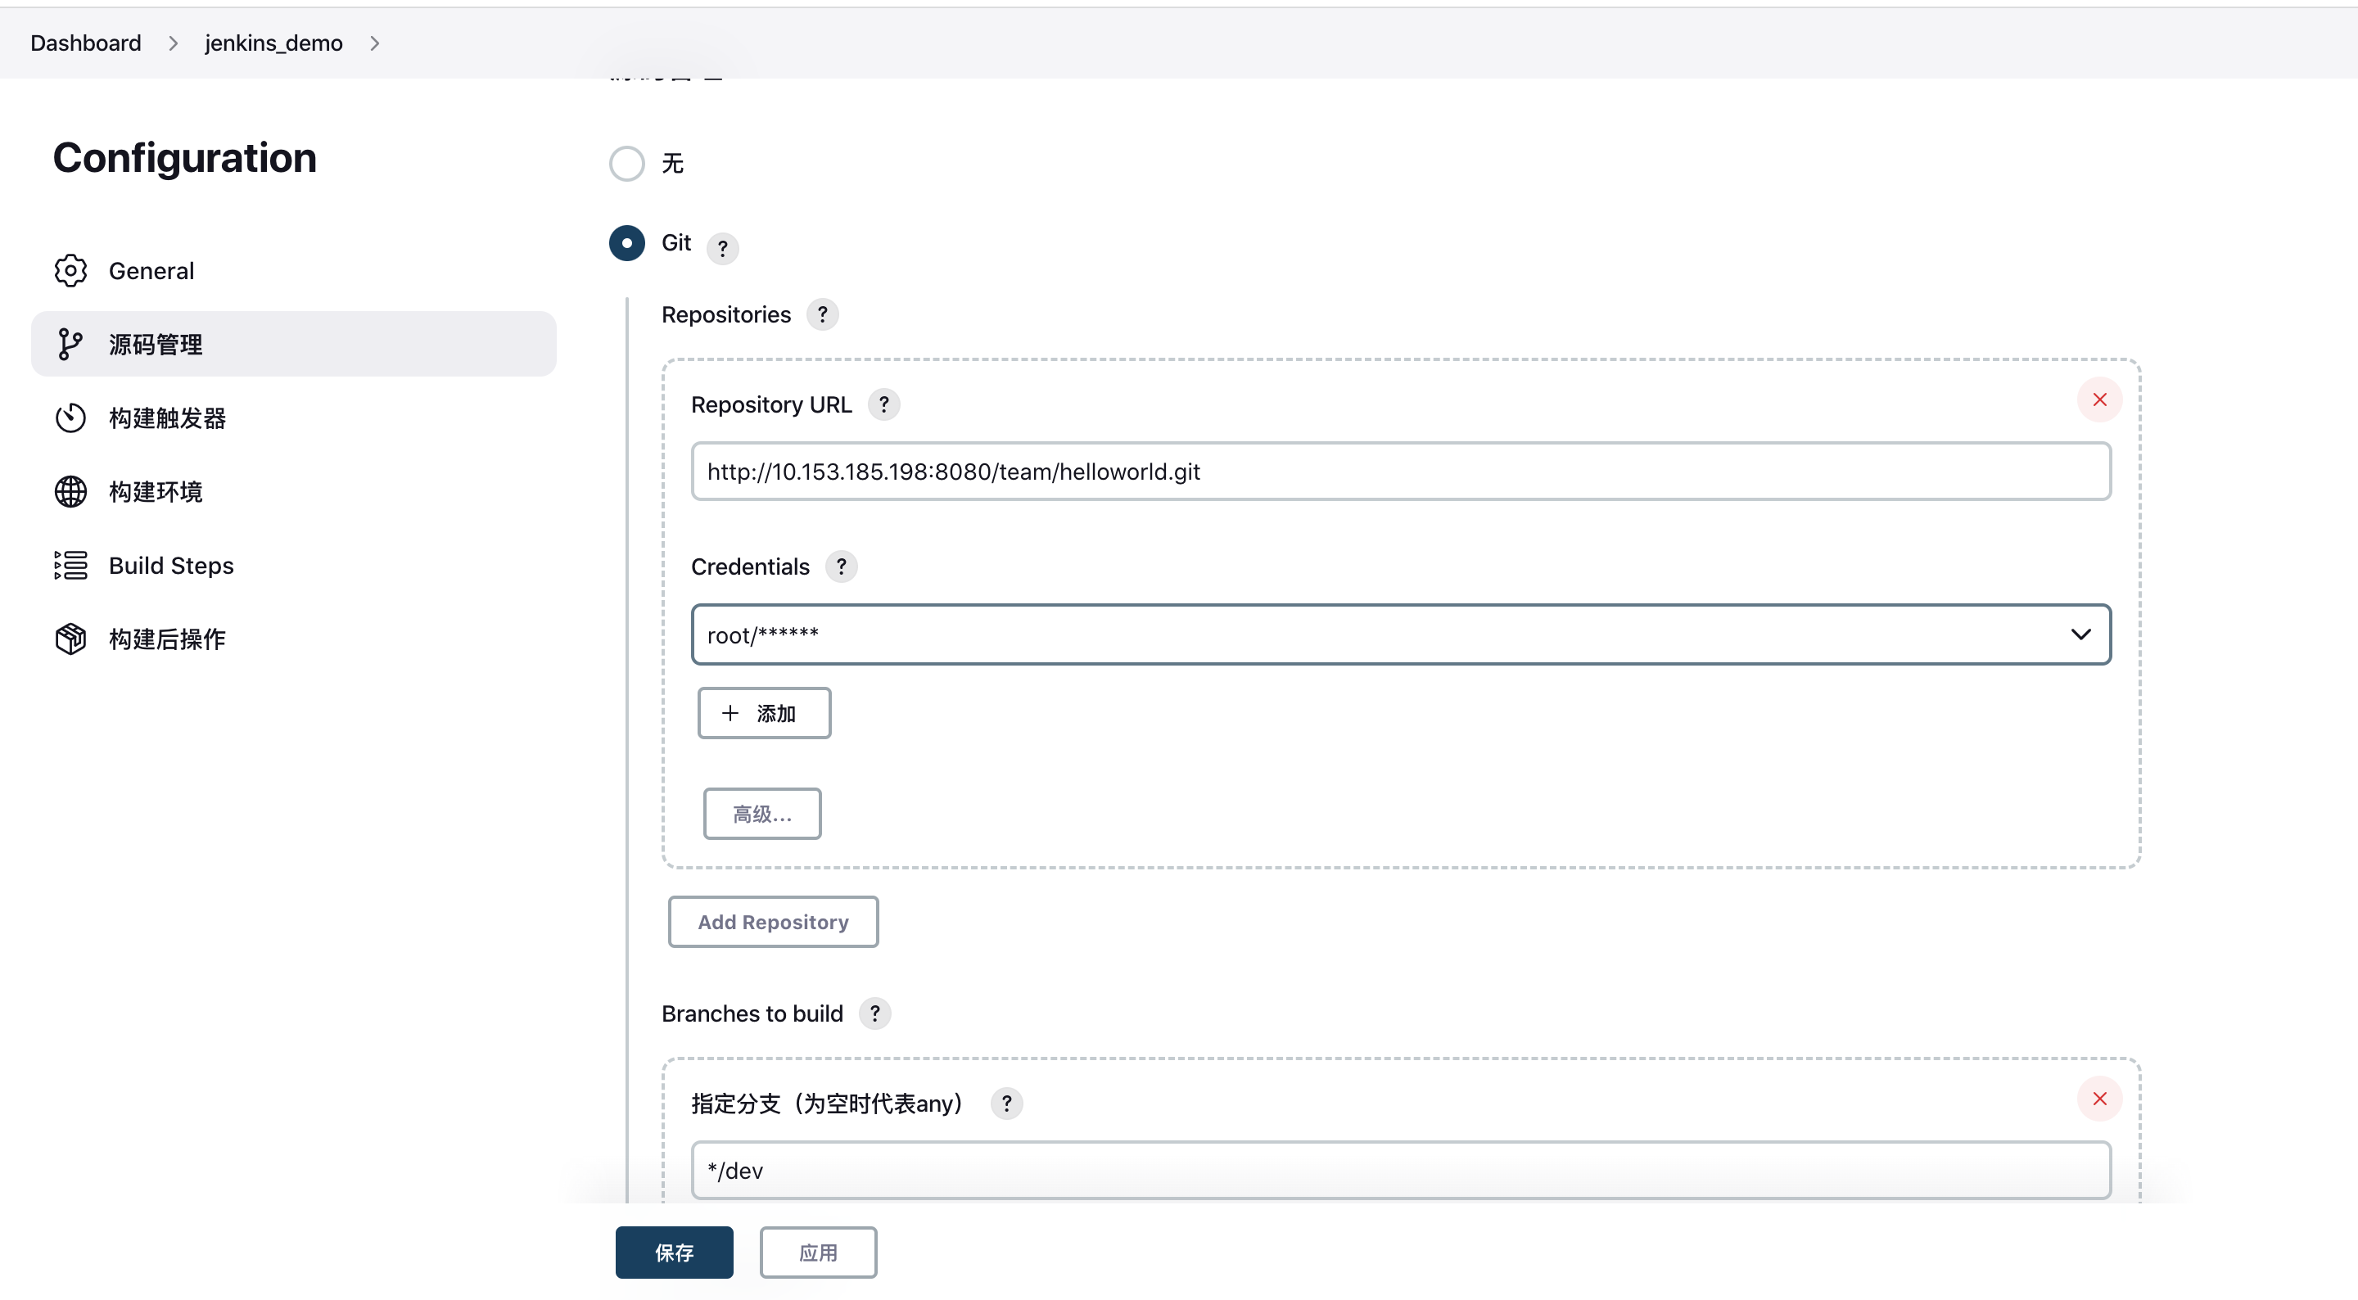Go to 构建触发器 section
The height and width of the screenshot is (1300, 2358).
[x=294, y=418]
